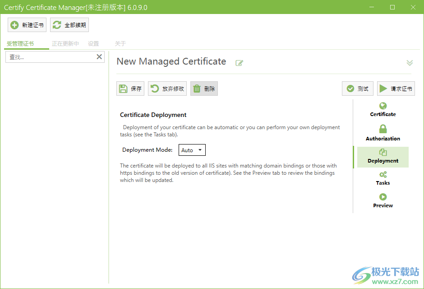Click the 新建证书 new certificate button
Screen dimensions: 424x289
(x=27, y=25)
